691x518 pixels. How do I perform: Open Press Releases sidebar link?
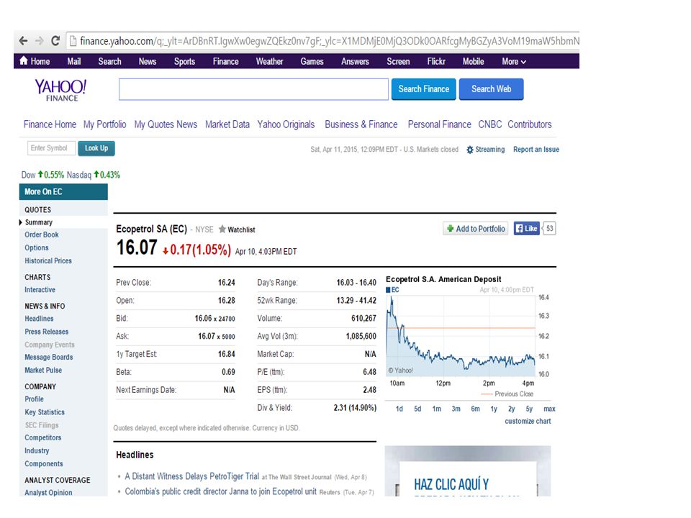[x=46, y=332]
